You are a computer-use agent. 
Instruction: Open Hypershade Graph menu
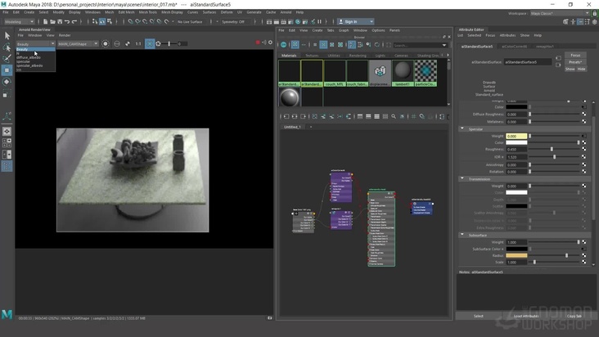pos(344,30)
